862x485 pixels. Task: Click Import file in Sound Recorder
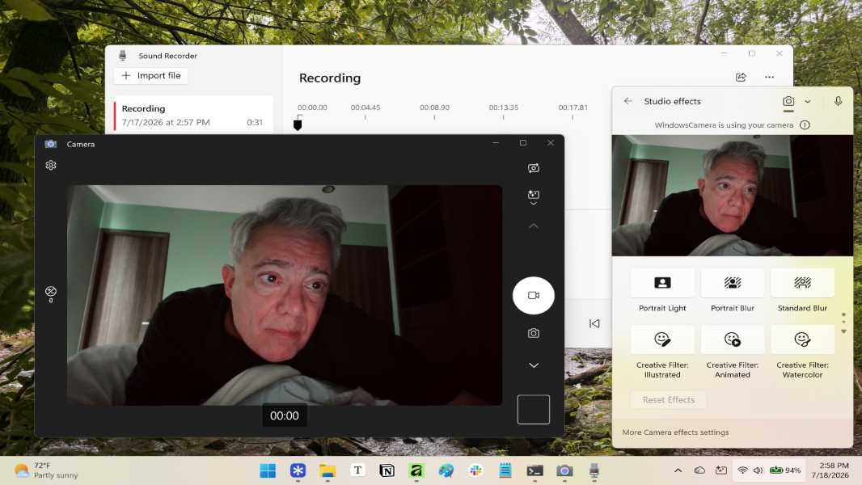[x=151, y=75]
